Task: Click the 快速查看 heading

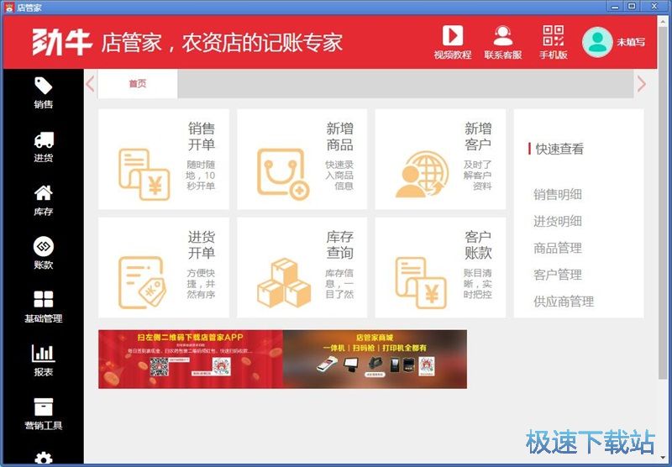Action: point(559,149)
